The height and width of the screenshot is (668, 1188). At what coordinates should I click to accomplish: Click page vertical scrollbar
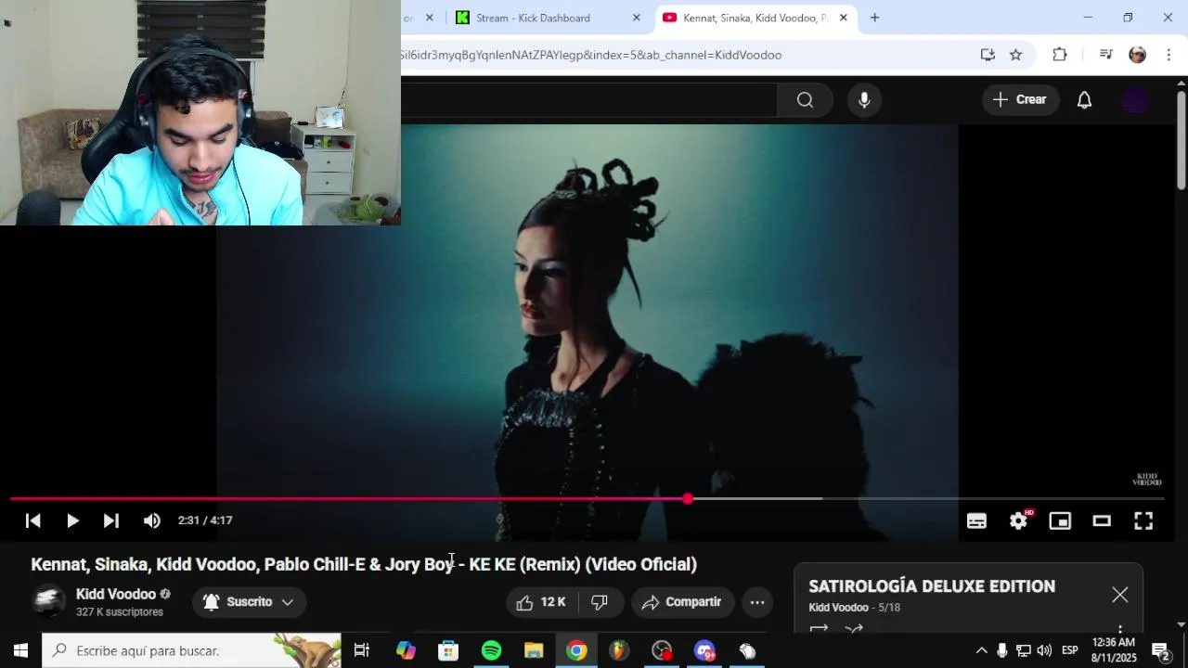[x=1181, y=139]
